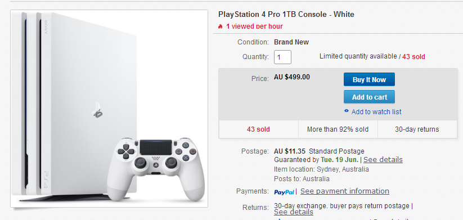
Task: Open the Add to watch list link
Action: point(376,112)
